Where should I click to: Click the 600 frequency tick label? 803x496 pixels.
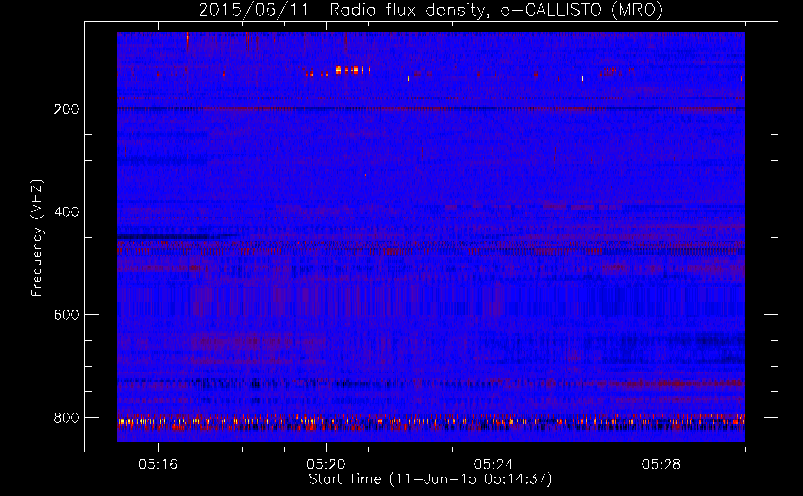click(x=66, y=315)
